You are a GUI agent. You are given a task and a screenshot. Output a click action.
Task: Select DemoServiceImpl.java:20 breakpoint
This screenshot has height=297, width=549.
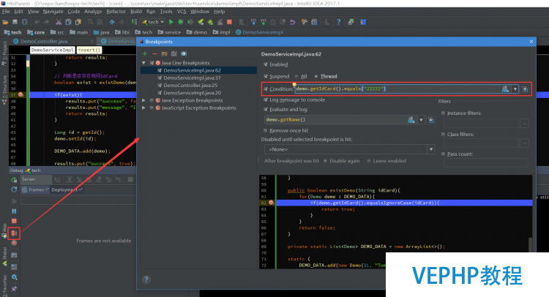click(x=192, y=93)
